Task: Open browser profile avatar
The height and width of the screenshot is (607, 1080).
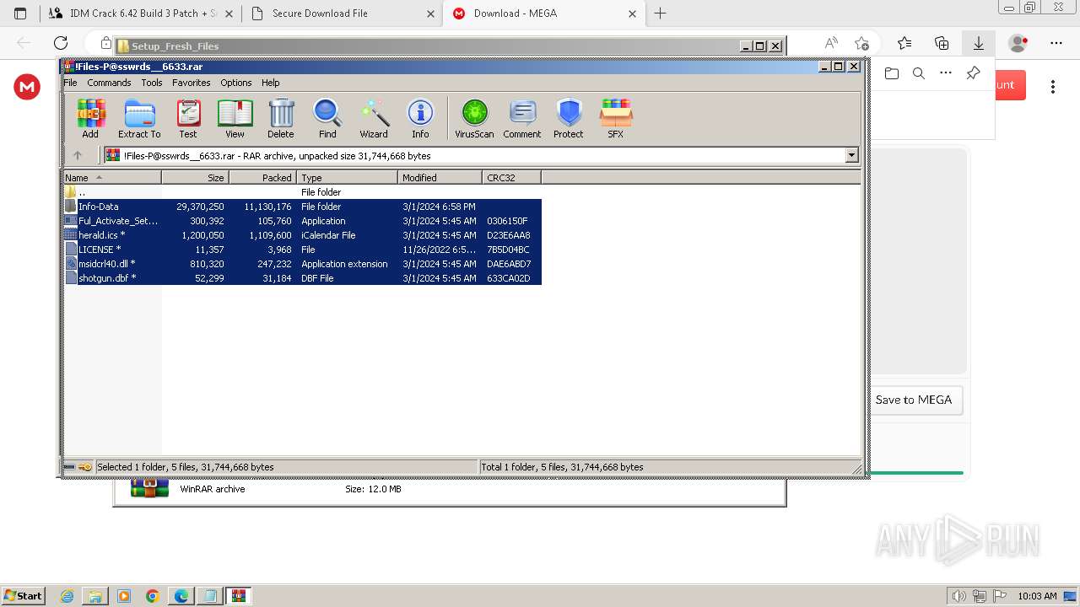Action: point(1018,43)
